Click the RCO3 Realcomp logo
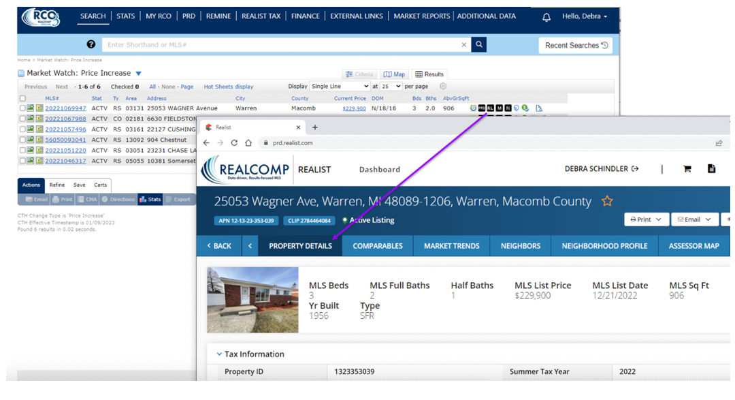The image size is (735, 400). (41, 17)
